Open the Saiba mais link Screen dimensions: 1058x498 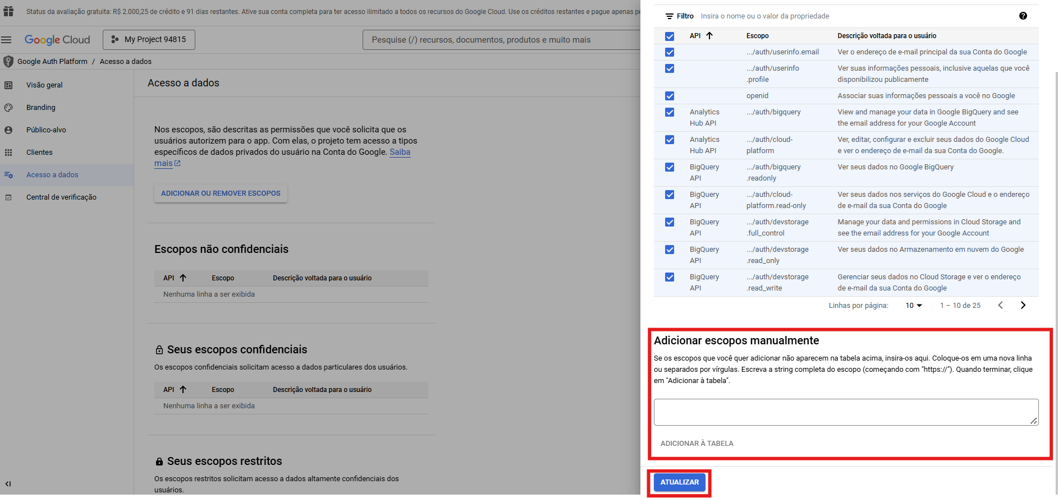coord(400,152)
